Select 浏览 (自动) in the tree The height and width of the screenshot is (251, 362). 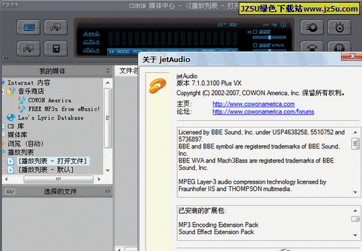click(x=26, y=144)
